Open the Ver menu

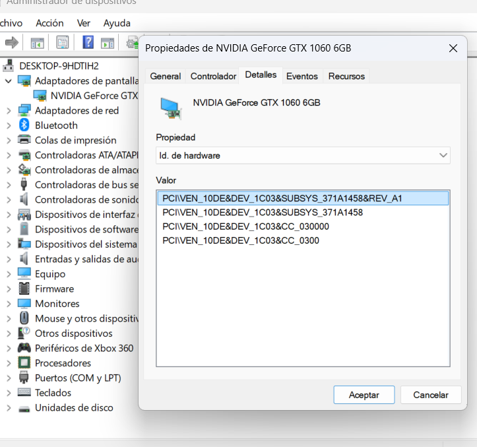(83, 23)
